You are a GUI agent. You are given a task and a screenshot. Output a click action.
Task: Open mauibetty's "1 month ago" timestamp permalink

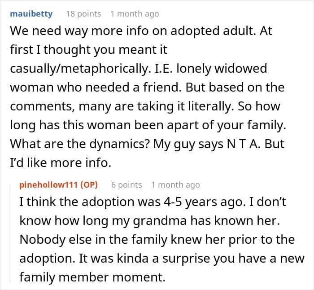135,13
